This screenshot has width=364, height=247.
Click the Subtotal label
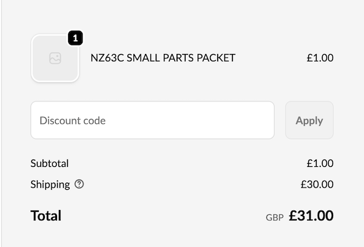tap(49, 163)
